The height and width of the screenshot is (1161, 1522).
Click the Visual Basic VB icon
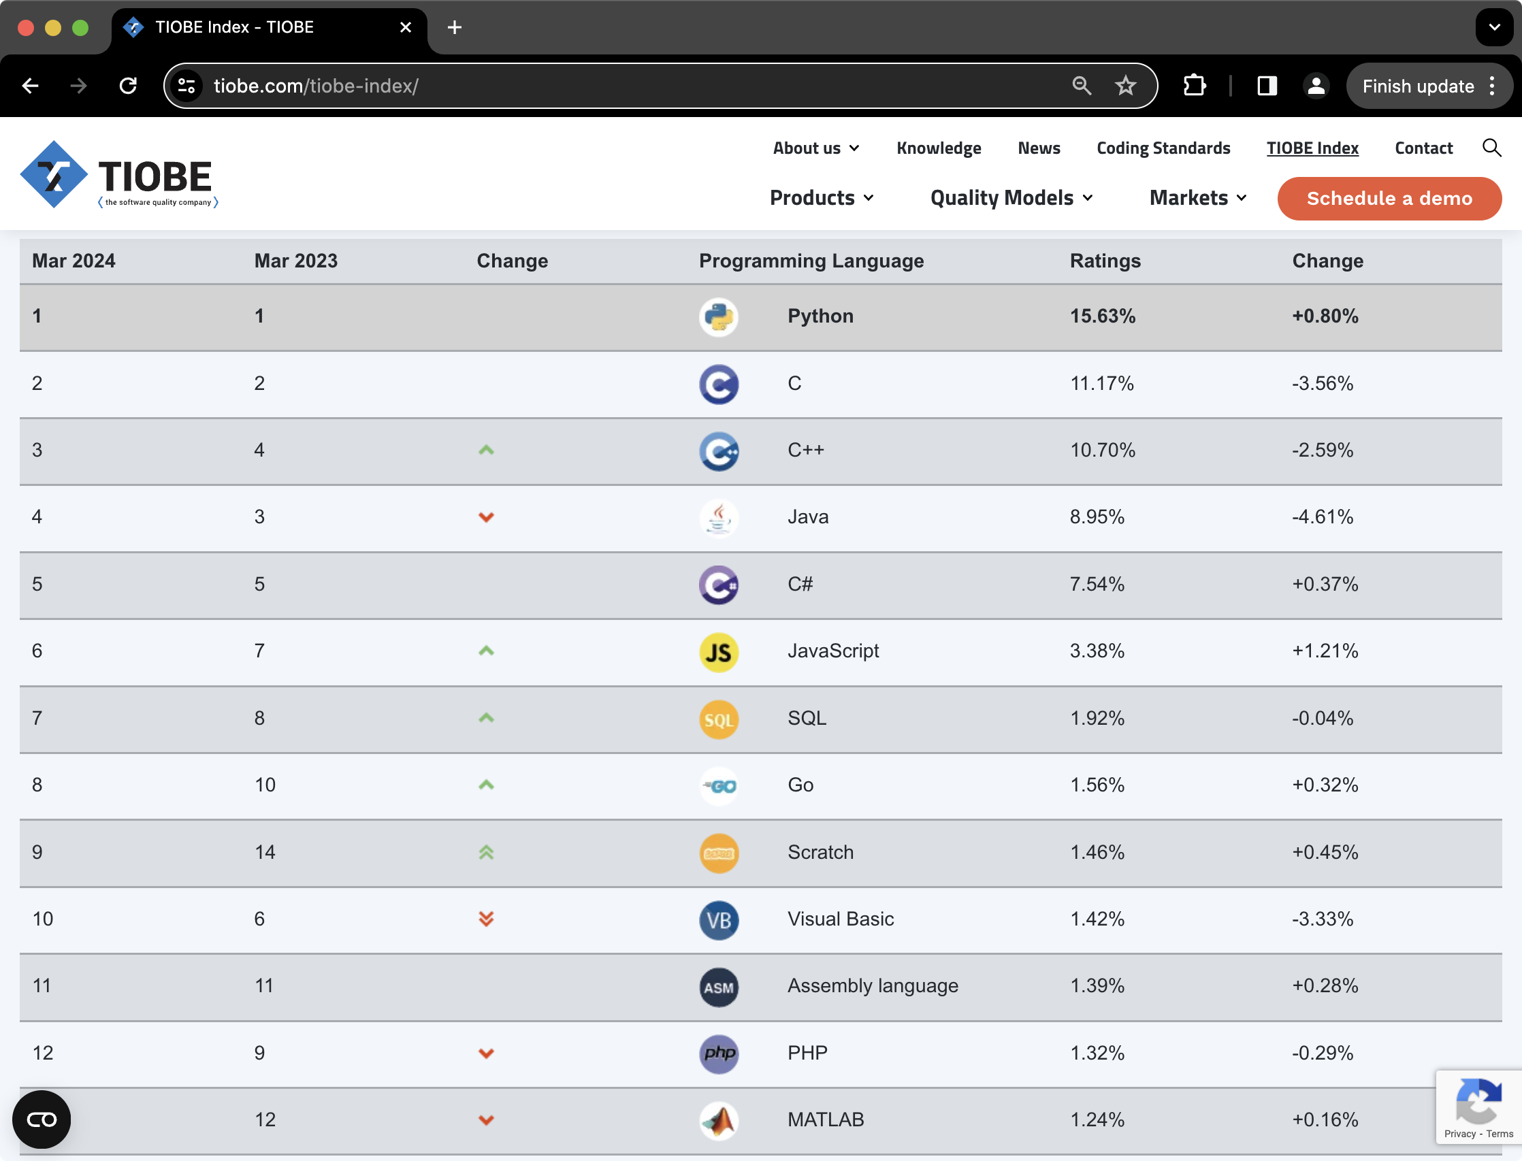coord(719,921)
